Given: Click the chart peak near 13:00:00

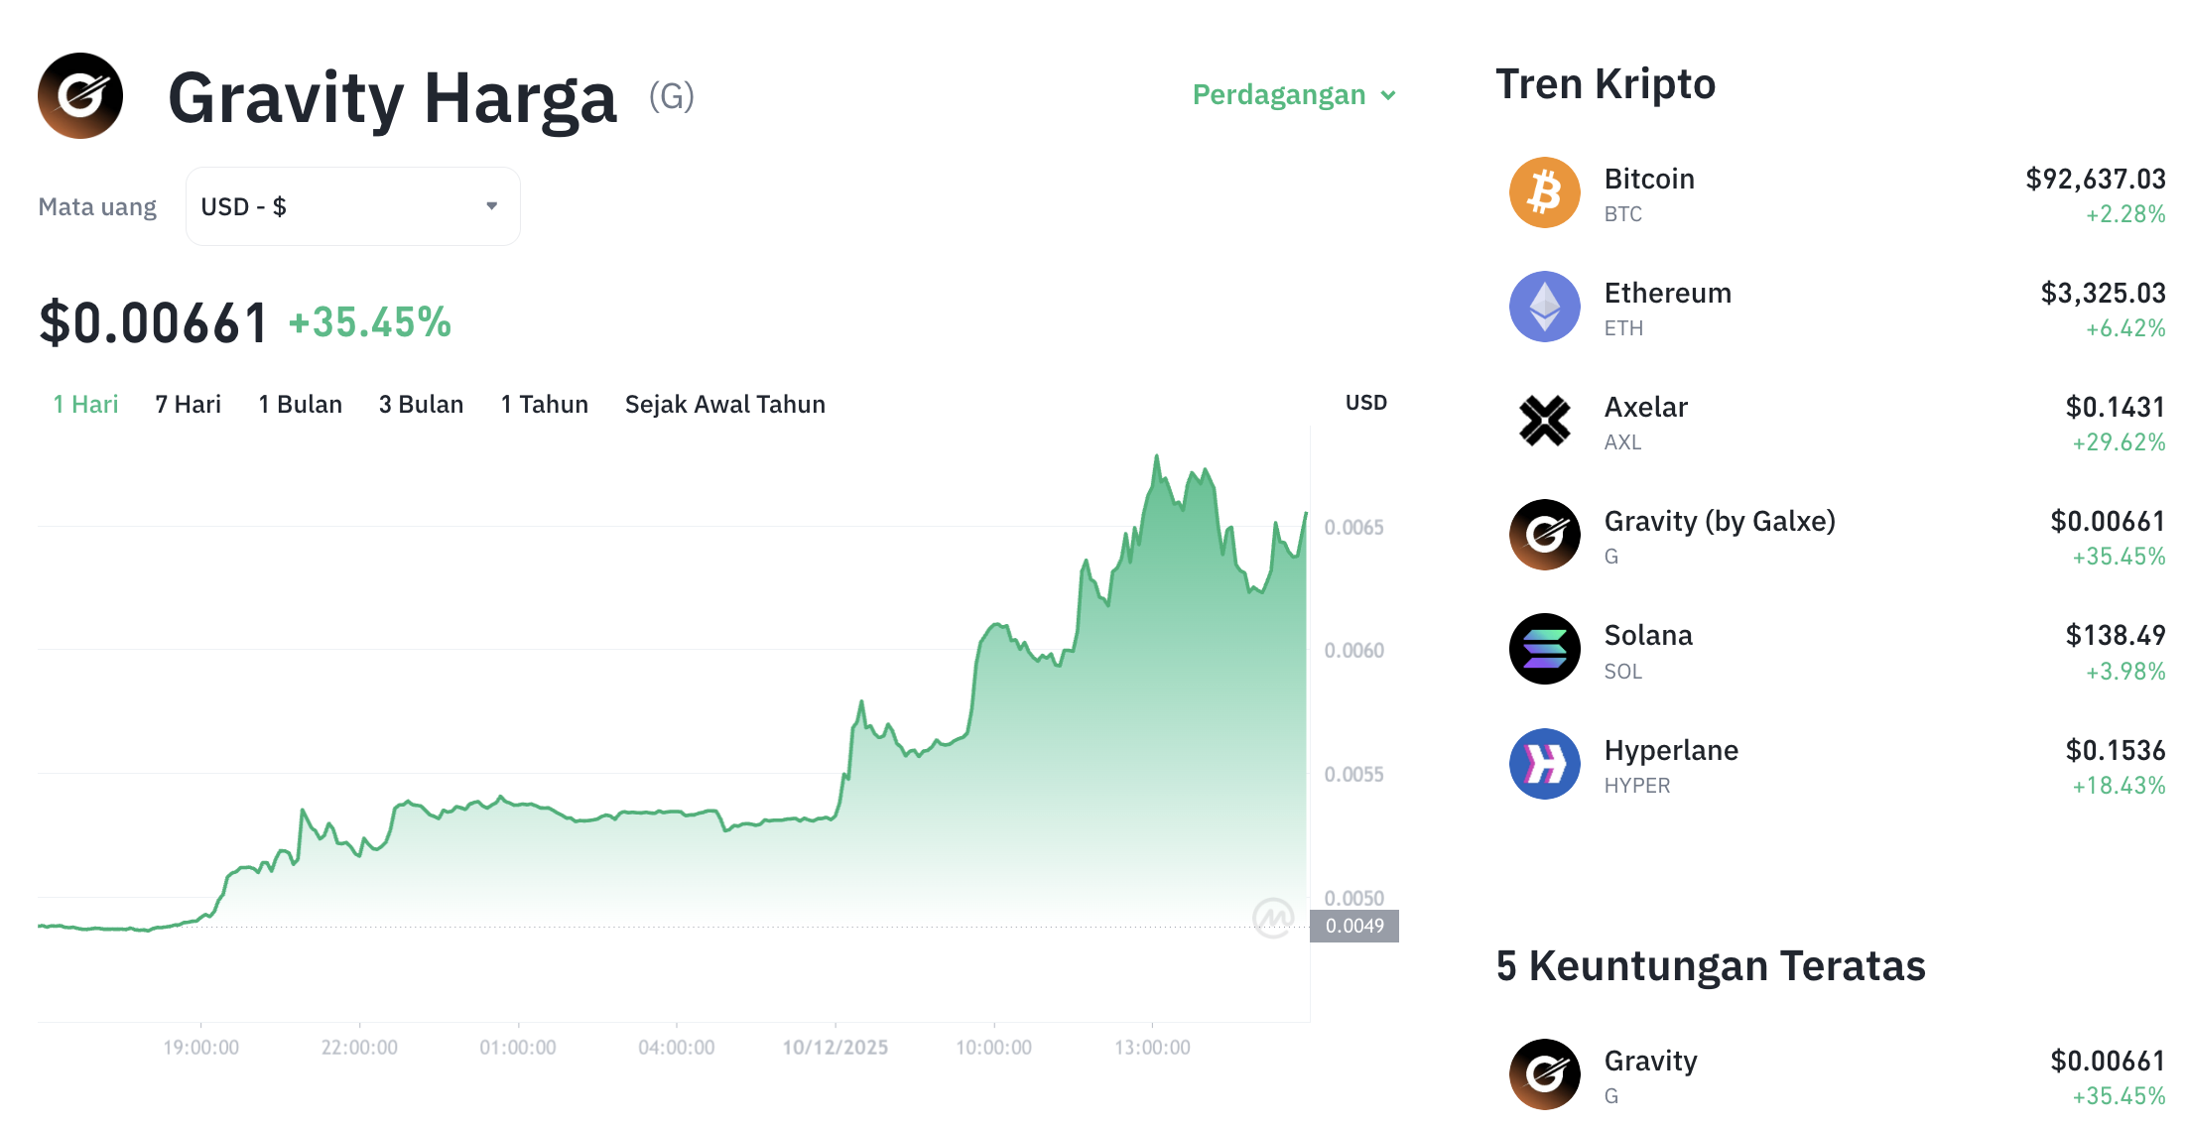Looking at the screenshot, I should (x=1158, y=456).
